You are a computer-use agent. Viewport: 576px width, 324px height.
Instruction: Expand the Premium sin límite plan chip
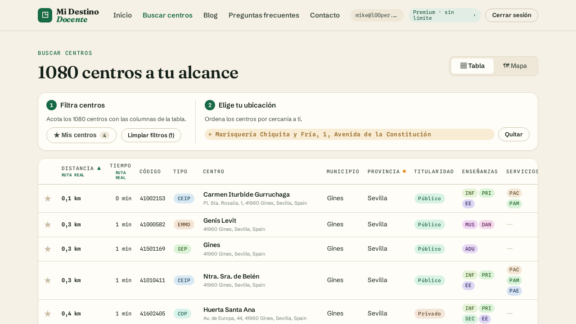coord(445,15)
